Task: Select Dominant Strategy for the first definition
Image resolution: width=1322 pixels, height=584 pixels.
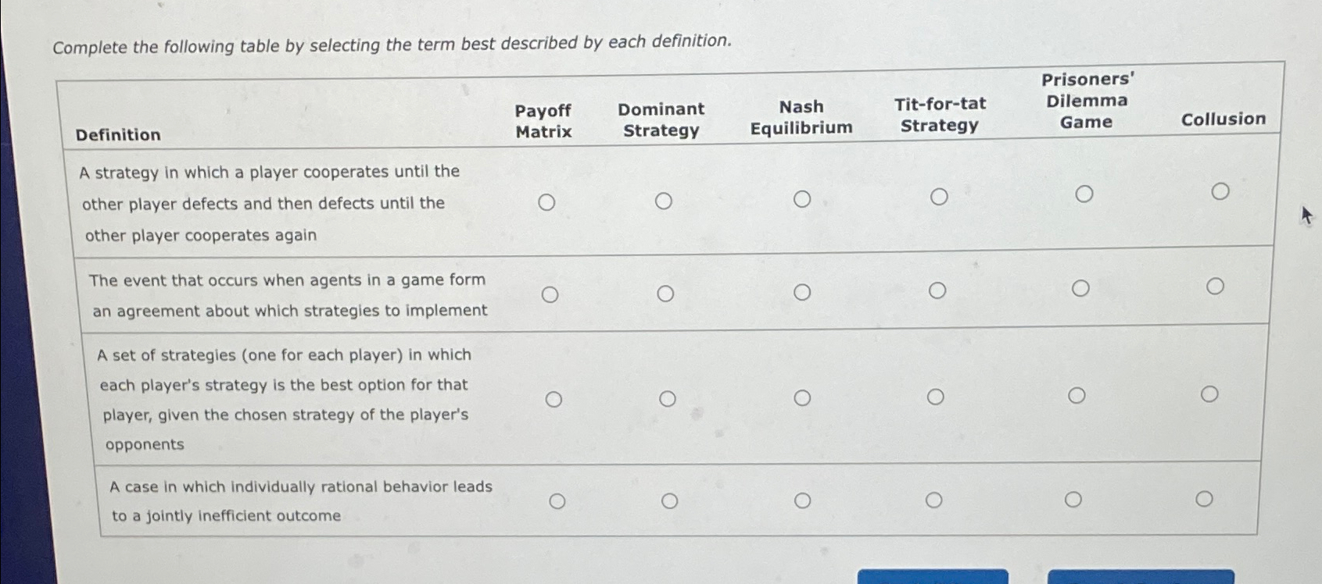Action: (665, 200)
